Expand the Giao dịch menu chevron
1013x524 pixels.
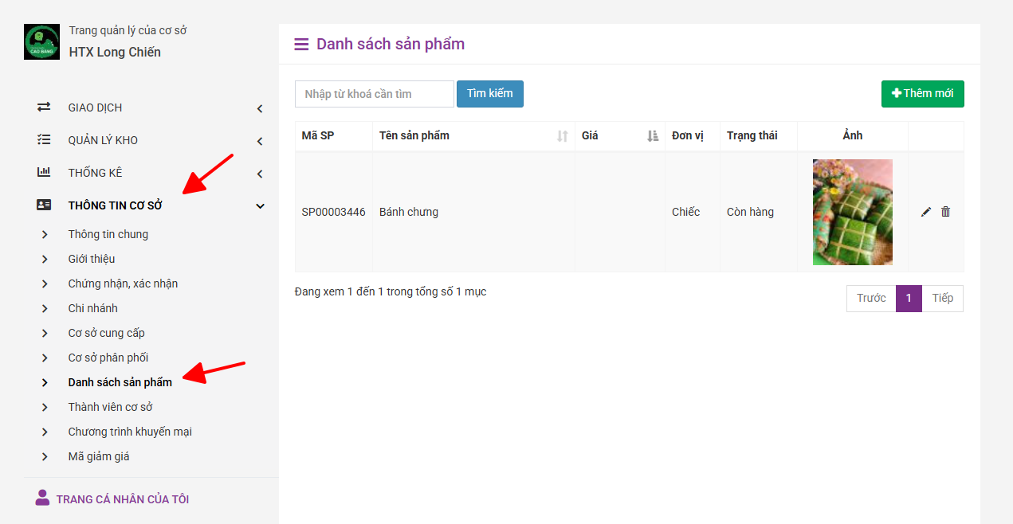260,108
